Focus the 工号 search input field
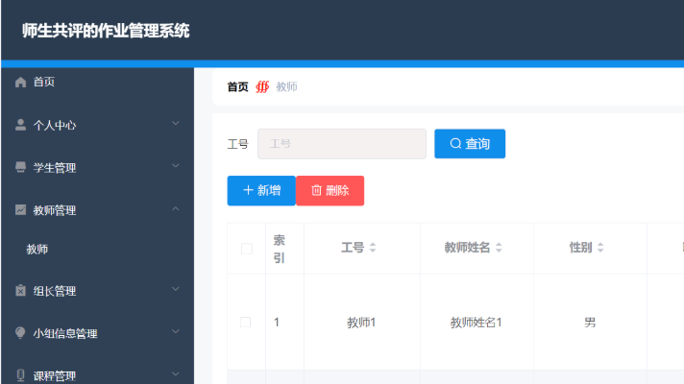 click(x=341, y=144)
